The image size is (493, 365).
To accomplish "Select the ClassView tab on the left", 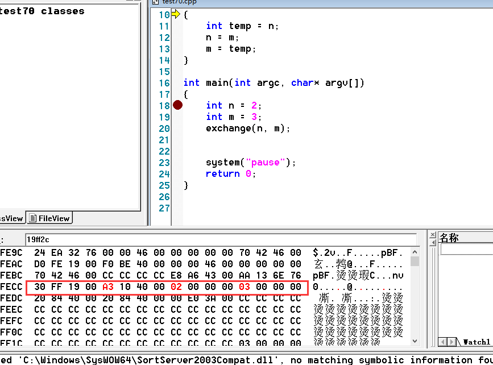I will pos(10,218).
